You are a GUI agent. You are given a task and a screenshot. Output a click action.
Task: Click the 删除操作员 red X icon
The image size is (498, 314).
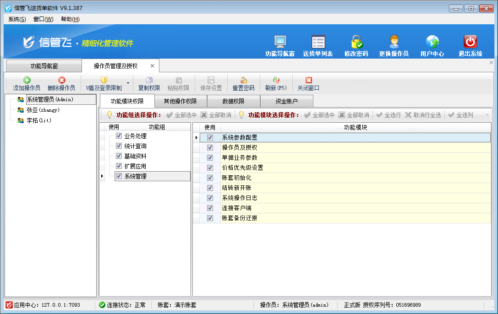point(61,80)
